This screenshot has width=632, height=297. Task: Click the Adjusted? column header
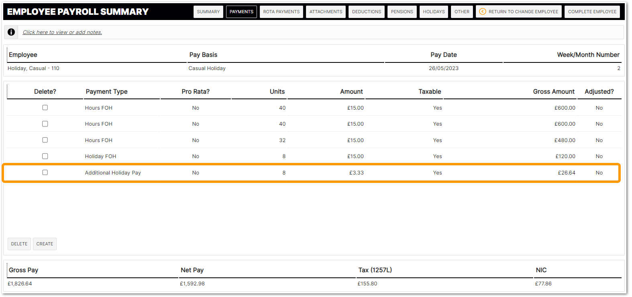click(599, 92)
